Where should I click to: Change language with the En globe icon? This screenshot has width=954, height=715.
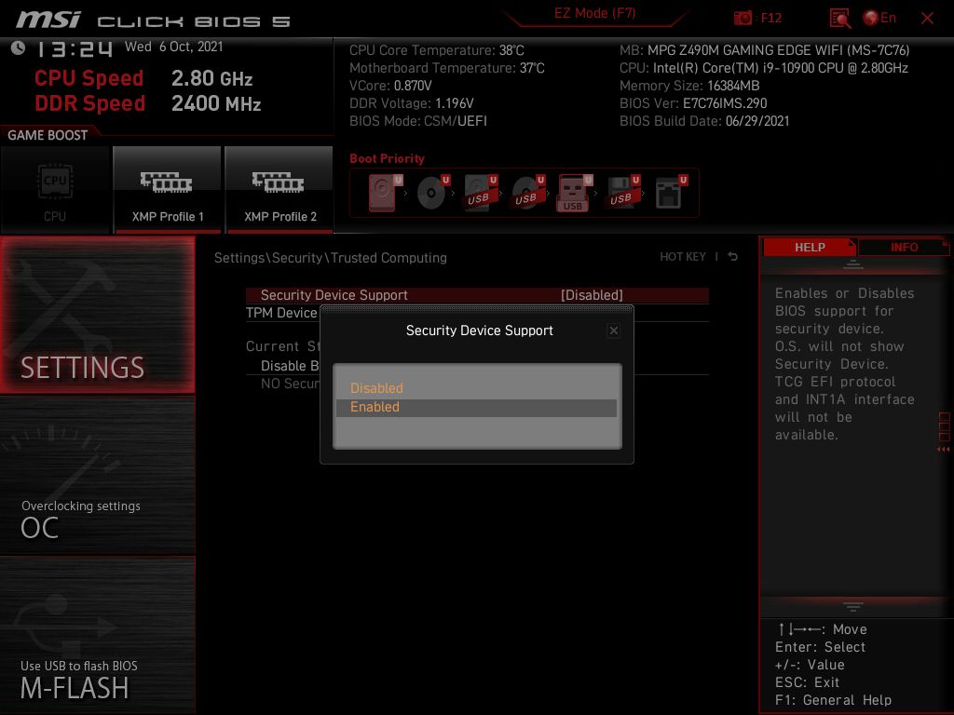[879, 19]
